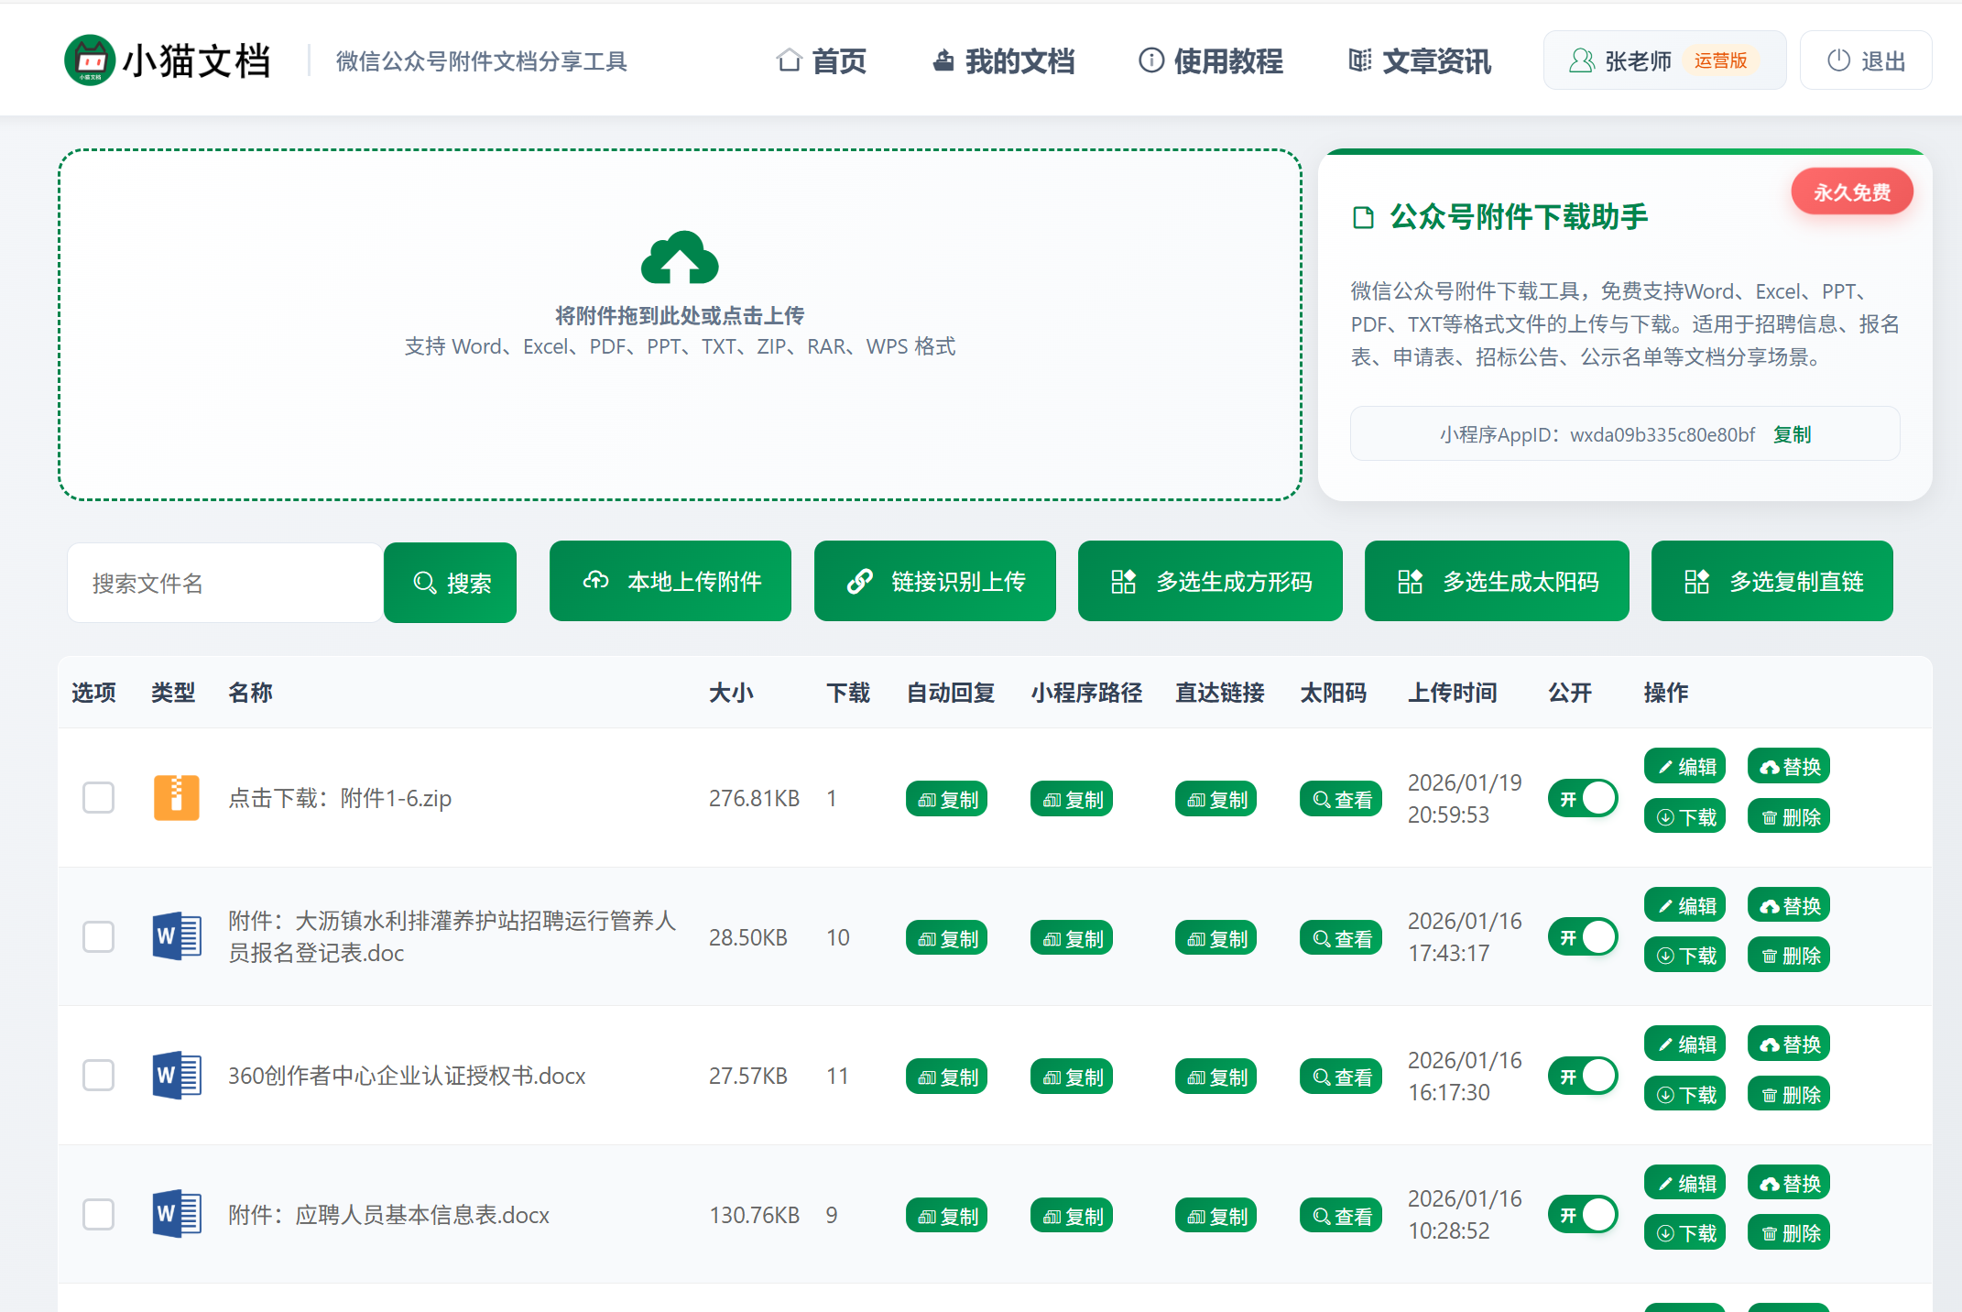Viewport: 1962px width, 1312px height.
Task: Edit the 大沥镇水利排灌养护站 registration form
Action: 1684,904
